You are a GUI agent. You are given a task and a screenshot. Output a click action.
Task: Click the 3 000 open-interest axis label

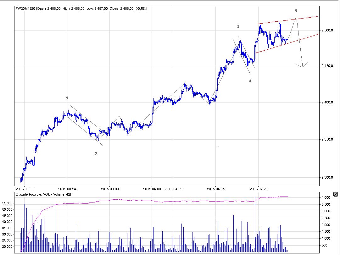[326, 211]
